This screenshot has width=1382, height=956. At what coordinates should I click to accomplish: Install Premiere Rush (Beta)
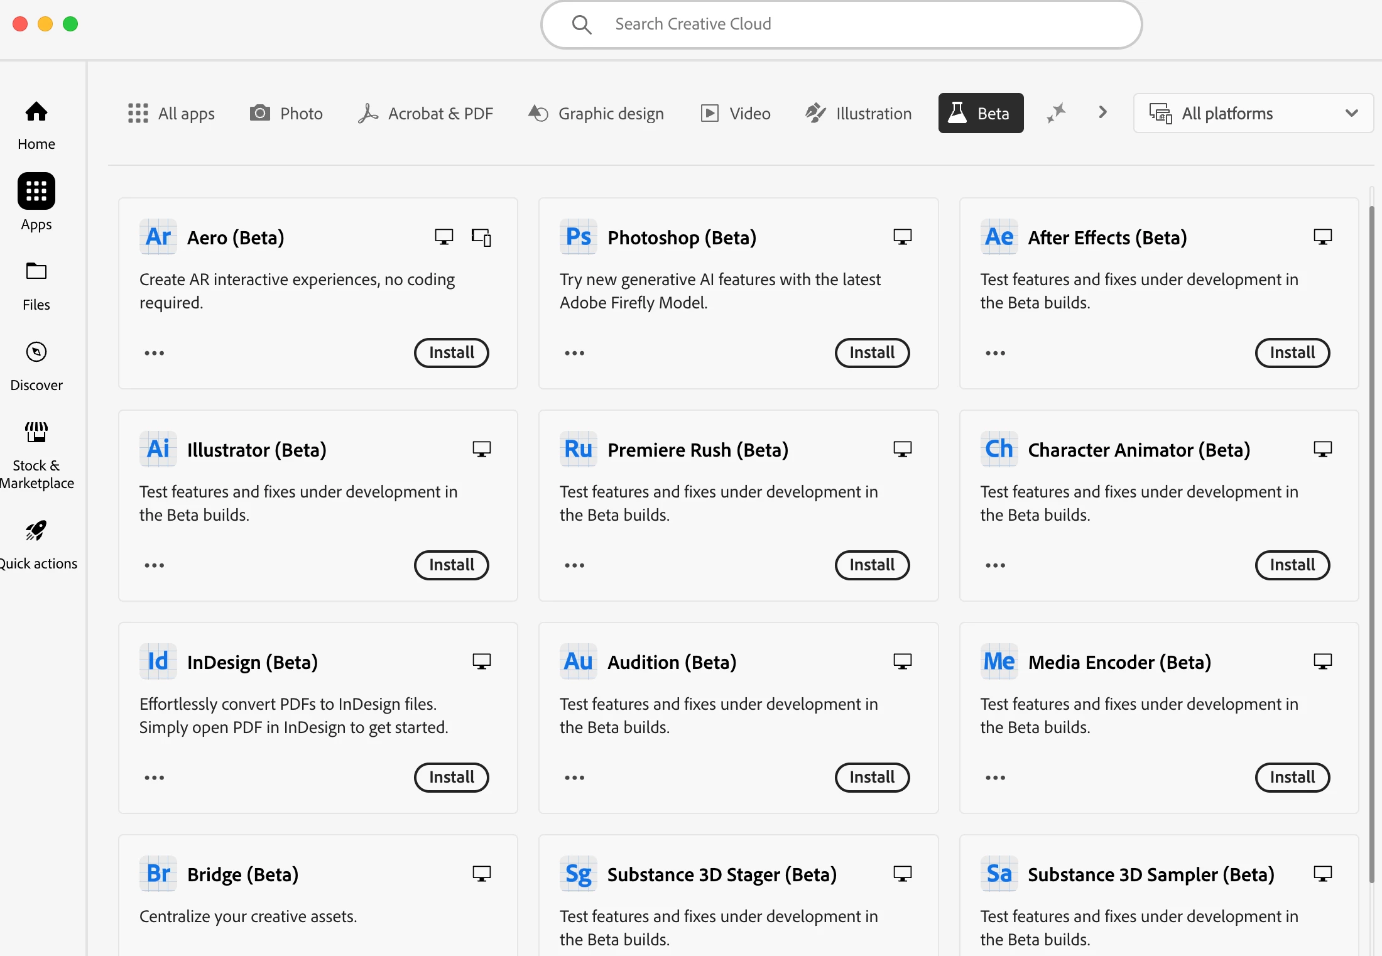(x=871, y=565)
